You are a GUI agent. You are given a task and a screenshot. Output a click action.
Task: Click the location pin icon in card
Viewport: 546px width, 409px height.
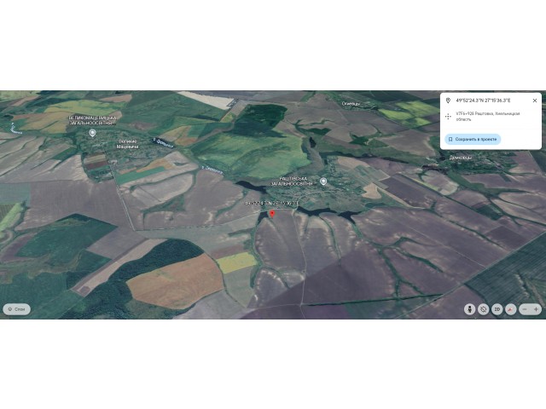pos(448,101)
